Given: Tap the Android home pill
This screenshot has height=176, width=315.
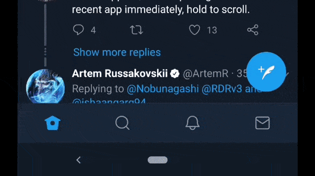Looking at the screenshot, I should [157, 160].
